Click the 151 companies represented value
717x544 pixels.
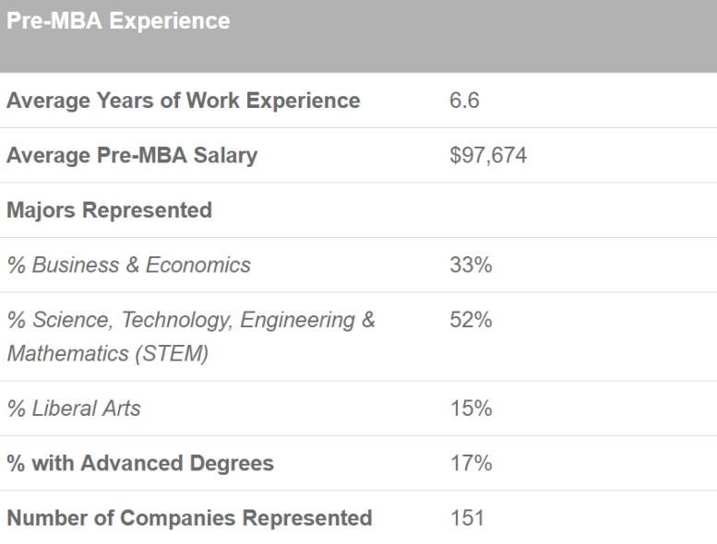467,518
